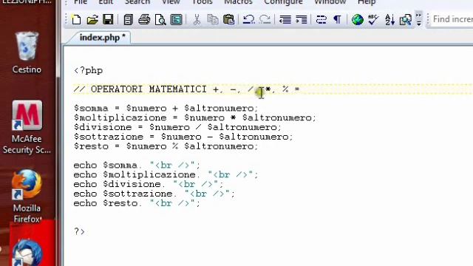This screenshot has width=473, height=266.
Task: Click the 'echo $moltiplicazione' code line
Action: click(x=166, y=175)
